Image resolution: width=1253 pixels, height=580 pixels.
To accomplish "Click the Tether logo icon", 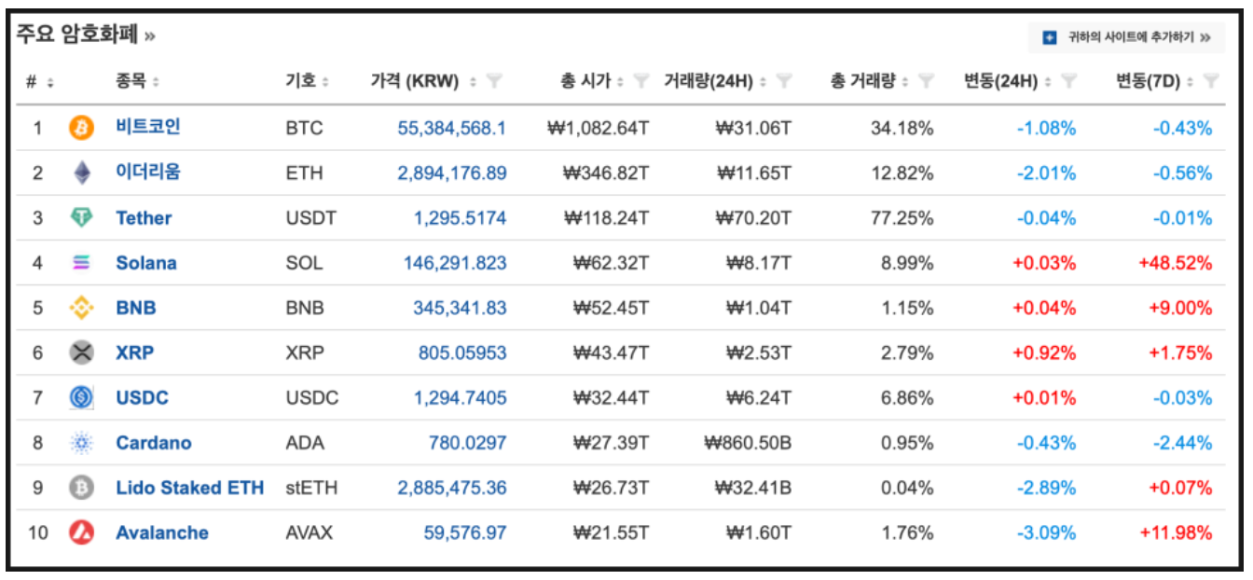I will [82, 217].
